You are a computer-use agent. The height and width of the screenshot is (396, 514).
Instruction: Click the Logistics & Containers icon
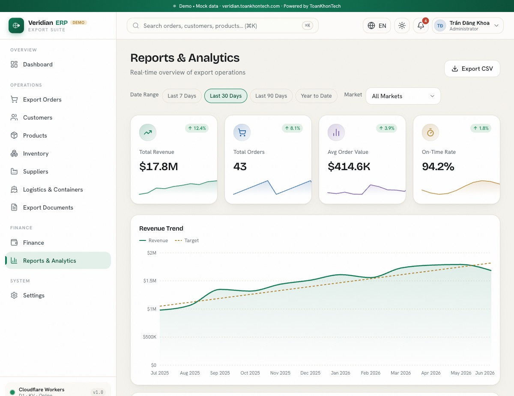point(14,189)
